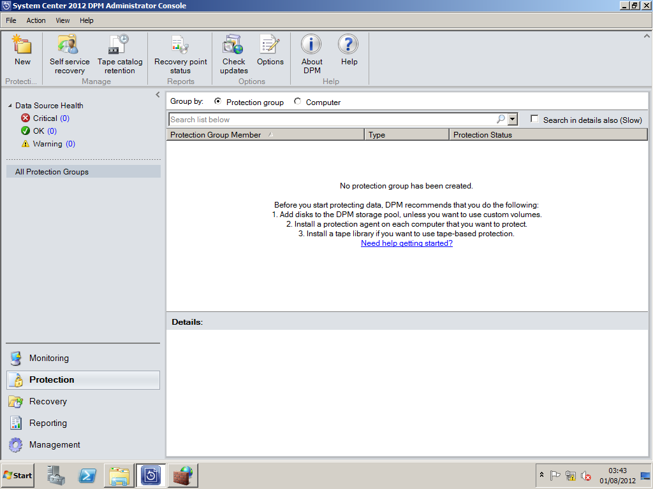Collapse the ribbon with the caret
The image size is (653, 489).
pyautogui.click(x=647, y=36)
